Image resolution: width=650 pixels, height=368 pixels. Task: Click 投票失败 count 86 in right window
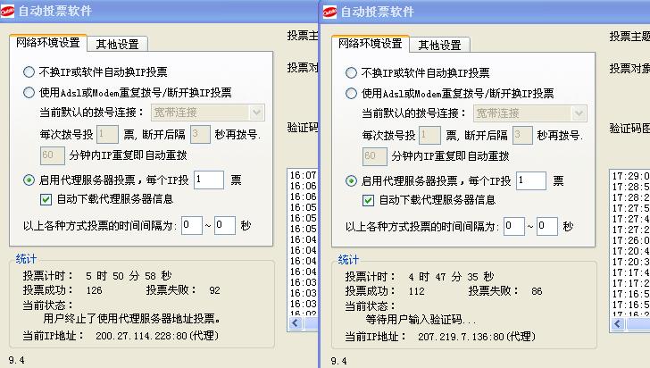coord(537,291)
